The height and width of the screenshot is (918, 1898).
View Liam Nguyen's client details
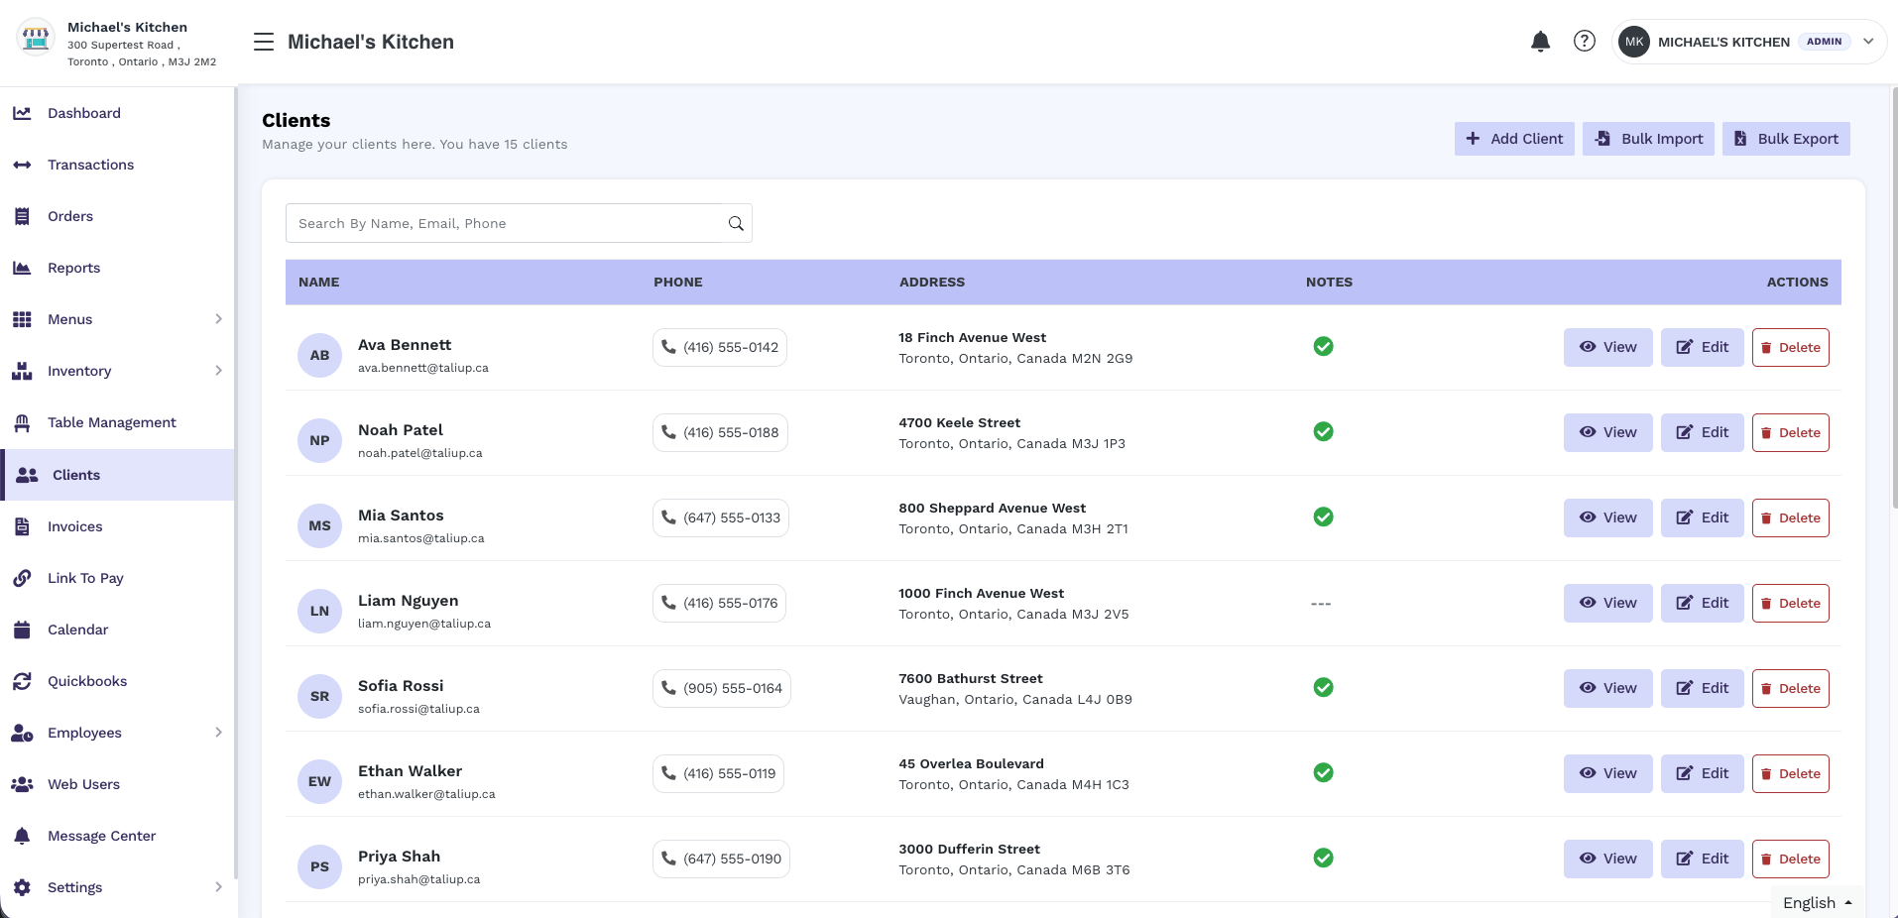point(1607,603)
